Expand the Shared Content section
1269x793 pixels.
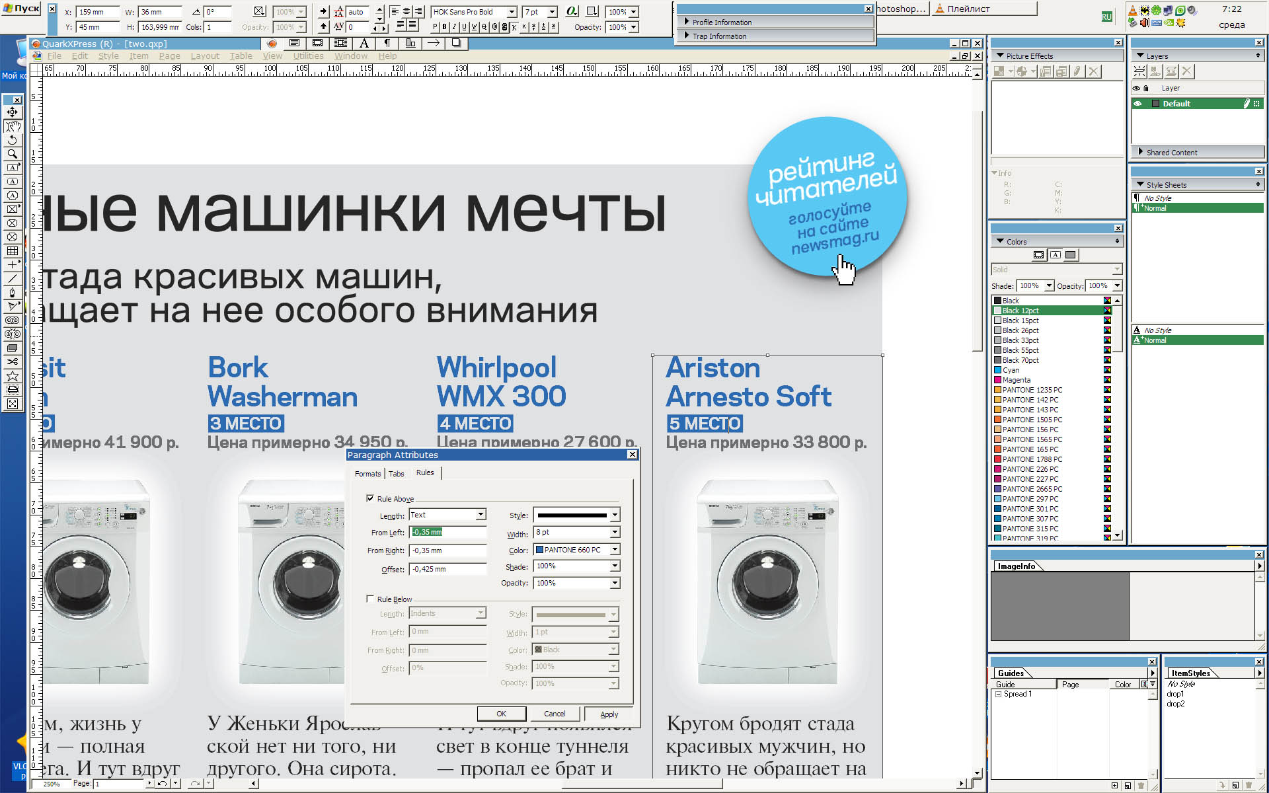pyautogui.click(x=1141, y=152)
